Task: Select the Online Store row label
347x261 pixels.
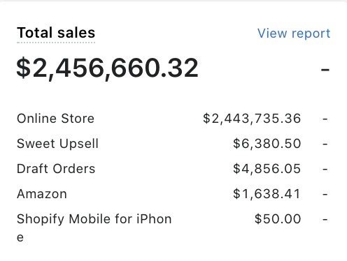Action: click(x=55, y=119)
